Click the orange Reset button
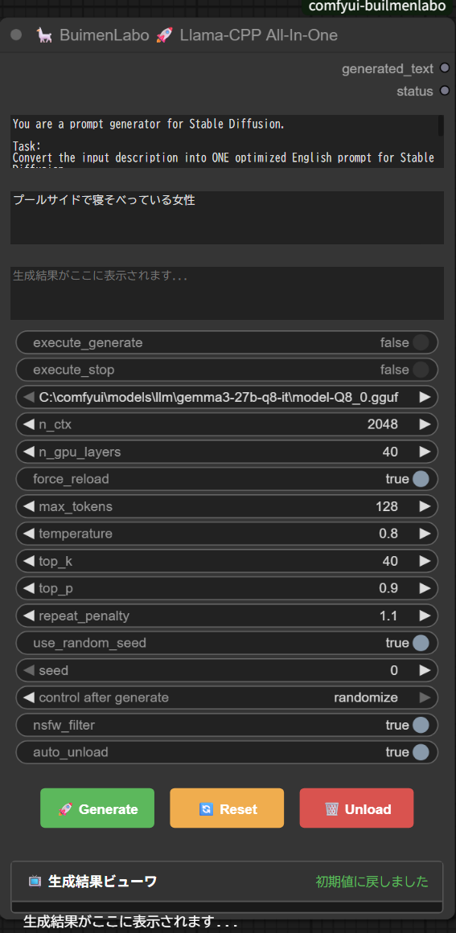 [227, 808]
